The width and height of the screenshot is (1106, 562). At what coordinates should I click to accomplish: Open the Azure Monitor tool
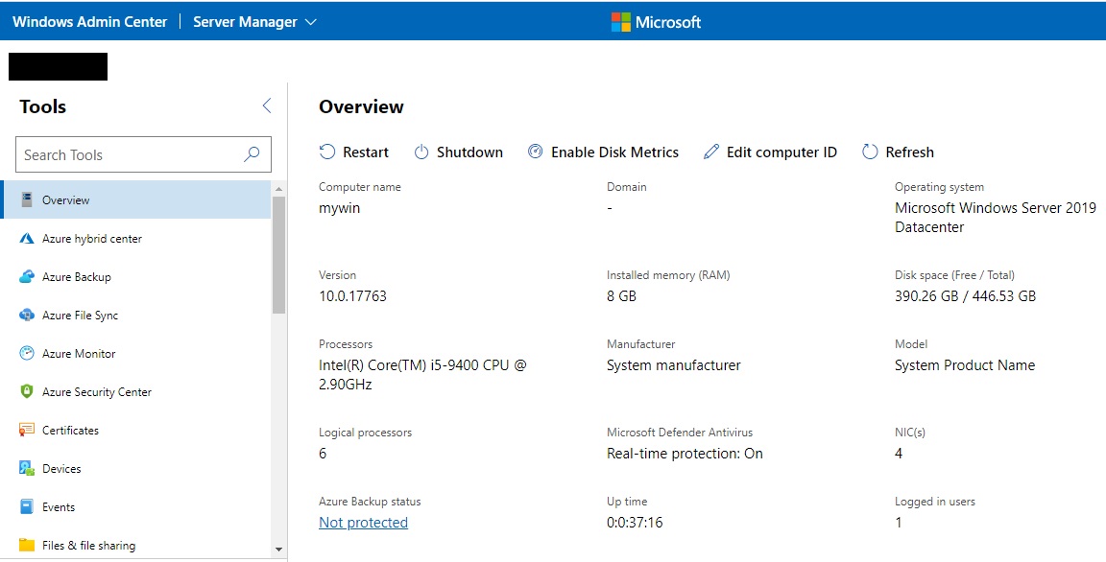[77, 353]
